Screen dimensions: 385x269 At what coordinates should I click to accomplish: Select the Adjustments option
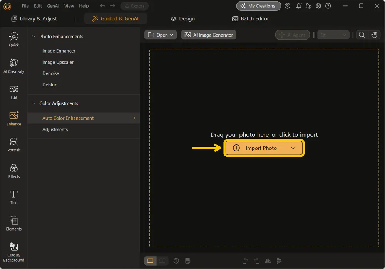click(55, 130)
